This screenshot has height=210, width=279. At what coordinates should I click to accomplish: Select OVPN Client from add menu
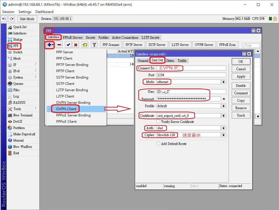(x=77, y=109)
